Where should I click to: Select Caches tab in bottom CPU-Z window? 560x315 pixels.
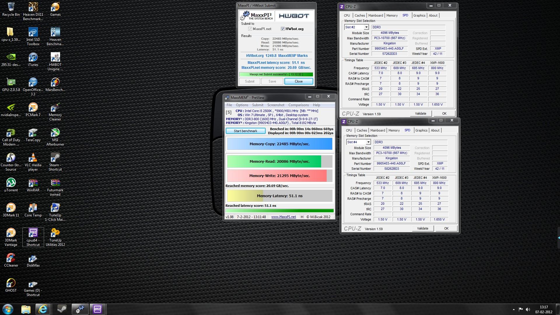[x=362, y=130]
